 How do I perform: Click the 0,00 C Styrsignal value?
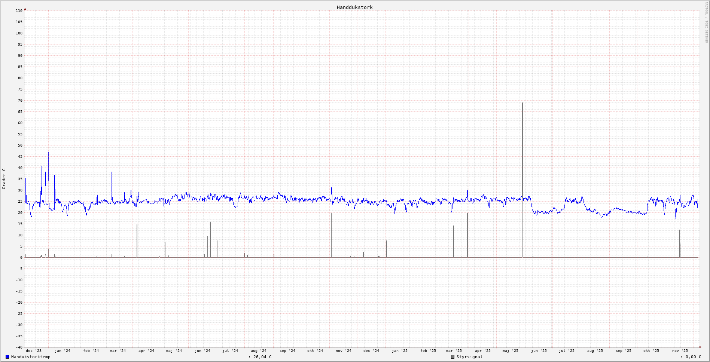[693, 357]
